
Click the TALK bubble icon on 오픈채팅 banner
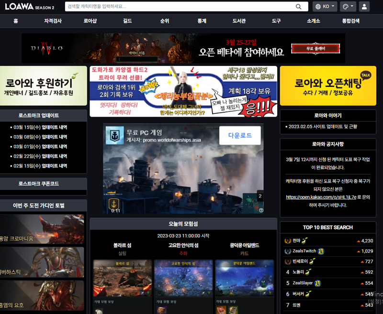click(x=366, y=76)
